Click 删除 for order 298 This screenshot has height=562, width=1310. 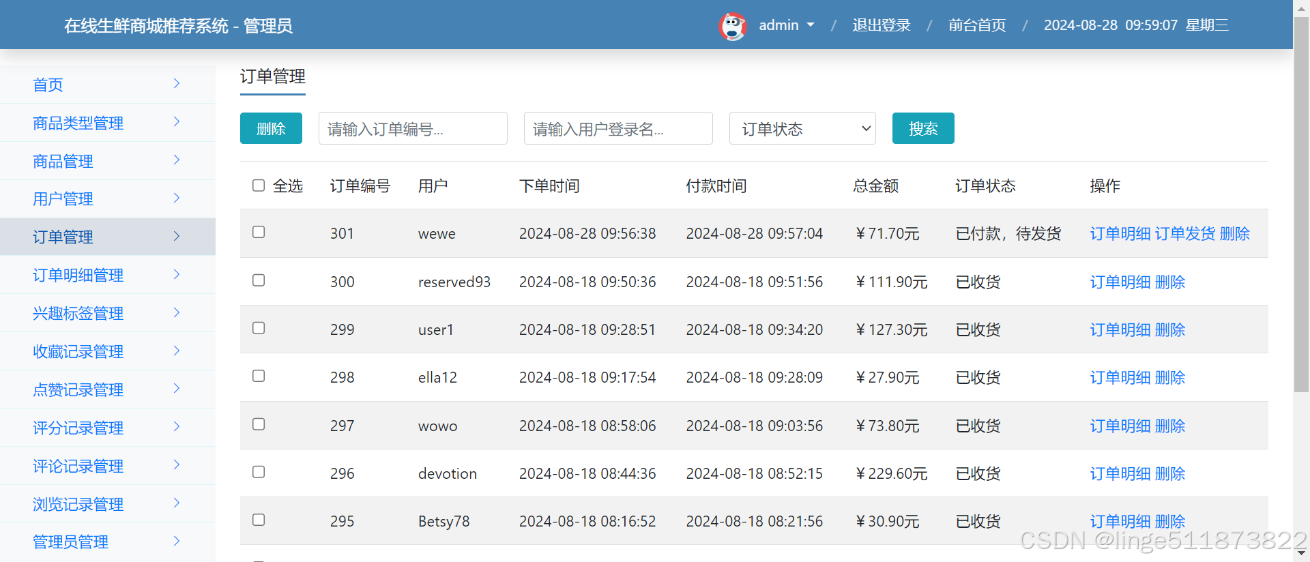[1170, 377]
